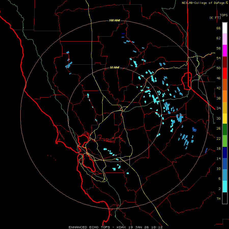The width and height of the screenshot is (229, 229).
Task: Click the light pink legend swatch
Action: [x=225, y=39]
